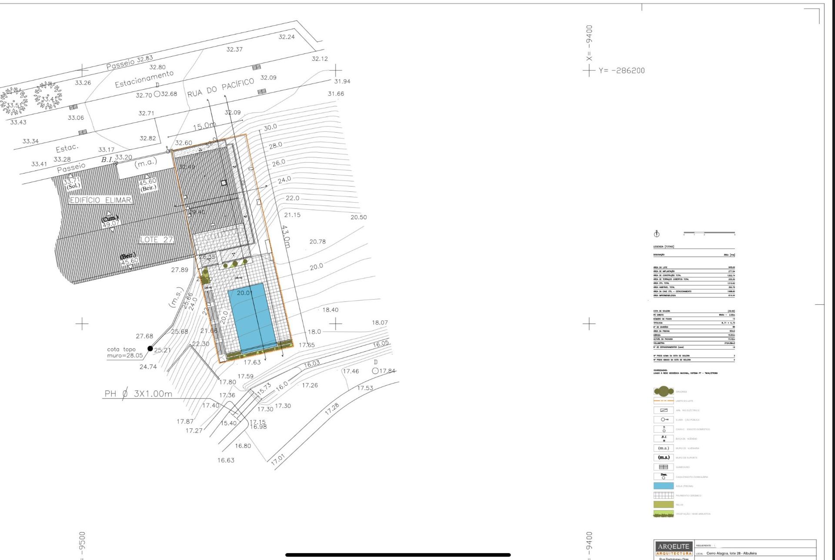This screenshot has width=835, height=560.
Task: Tap the home indicator bar at bottom
Action: [x=397, y=555]
